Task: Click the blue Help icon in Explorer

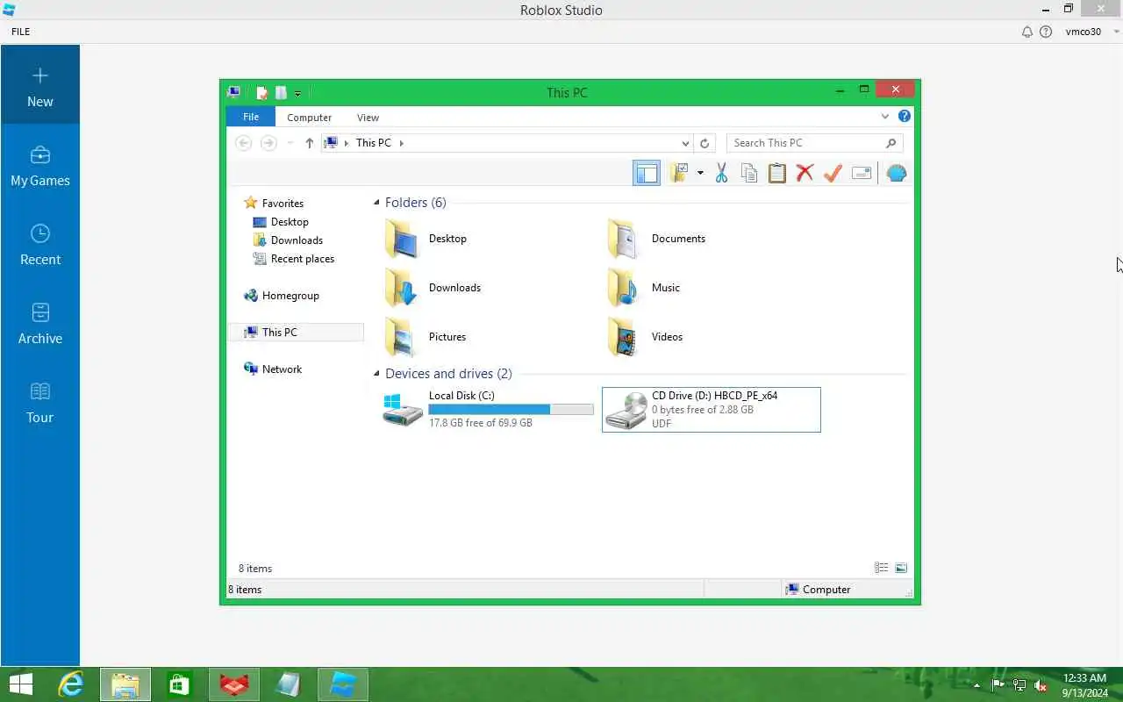Action: coord(905,116)
